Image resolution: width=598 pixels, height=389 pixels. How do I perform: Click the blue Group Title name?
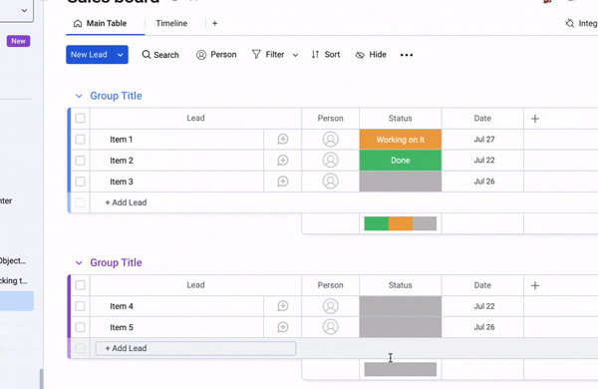pyautogui.click(x=116, y=96)
